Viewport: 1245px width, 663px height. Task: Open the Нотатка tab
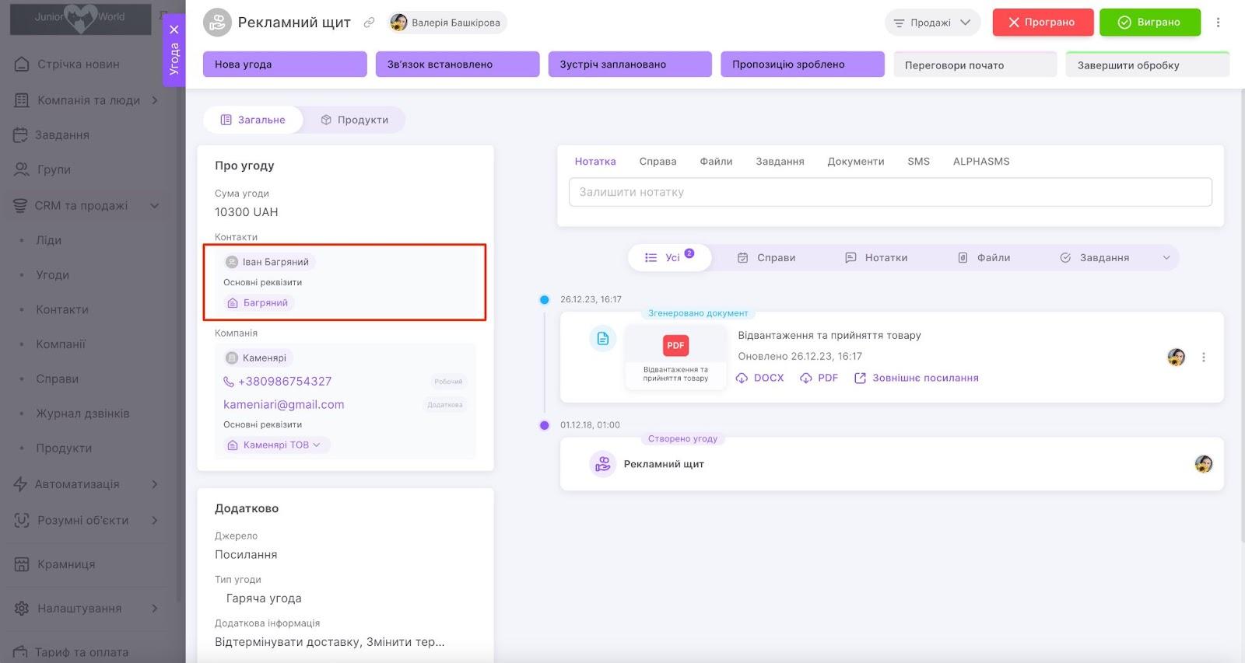[595, 162]
